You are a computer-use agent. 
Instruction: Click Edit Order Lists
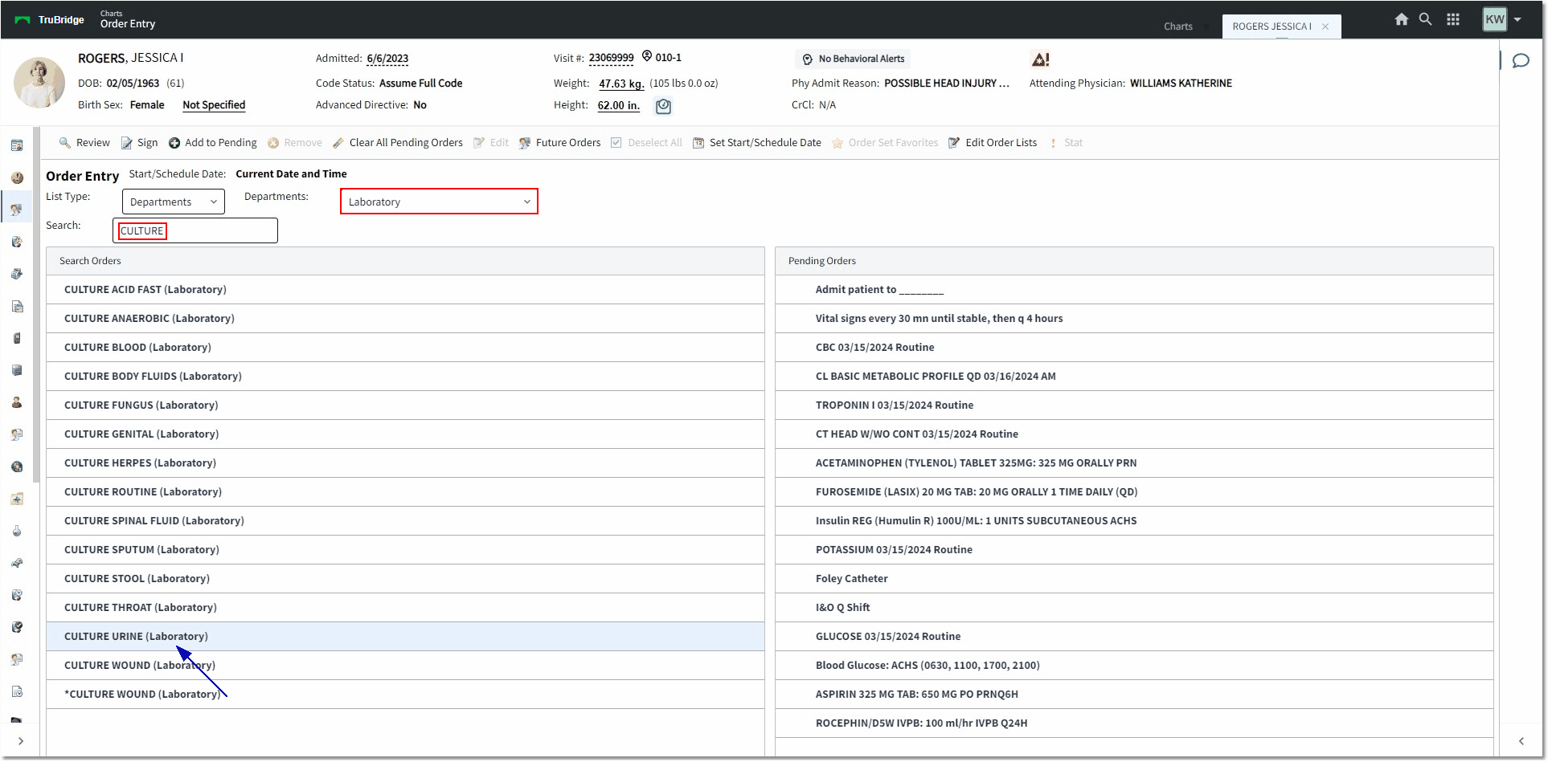click(x=993, y=143)
